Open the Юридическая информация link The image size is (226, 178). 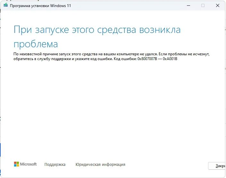click(x=100, y=164)
